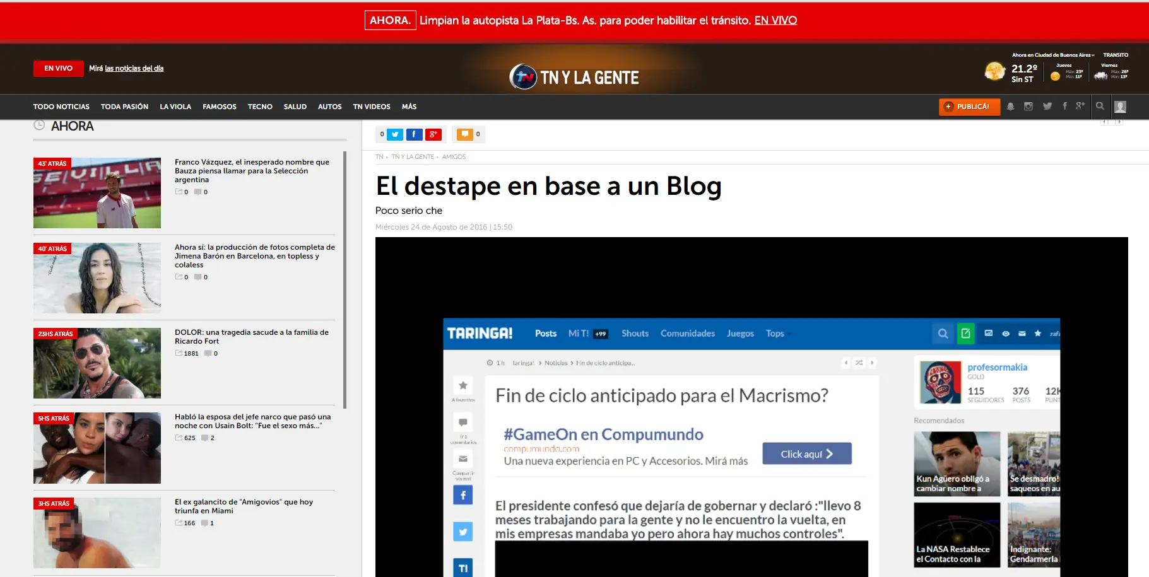Click comment icon on Ricardo Fort story
Screen dimensions: 1149x577
208,353
